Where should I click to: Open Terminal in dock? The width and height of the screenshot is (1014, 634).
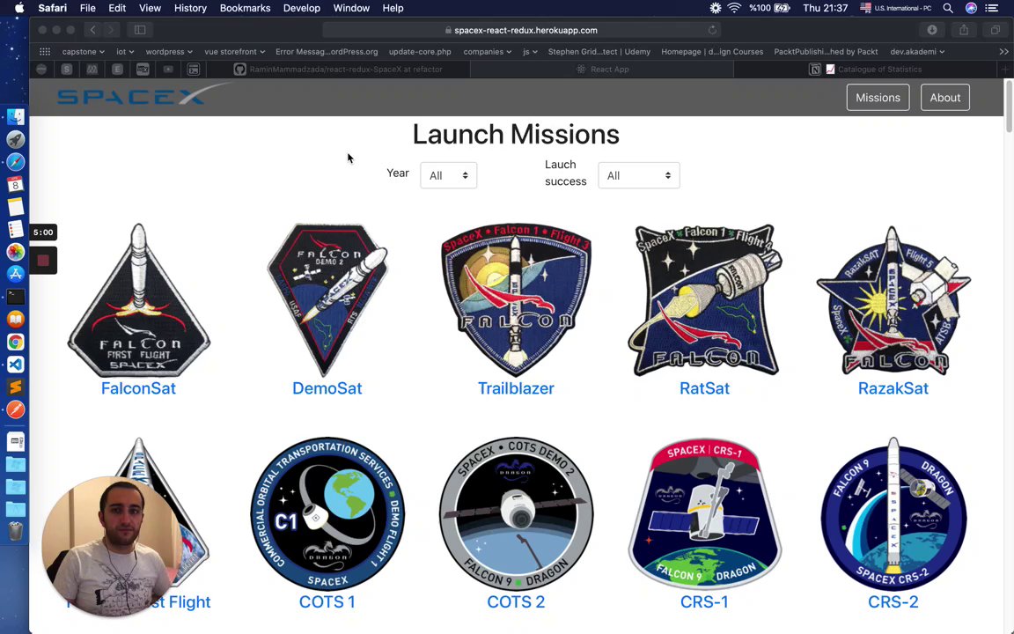[x=16, y=296]
